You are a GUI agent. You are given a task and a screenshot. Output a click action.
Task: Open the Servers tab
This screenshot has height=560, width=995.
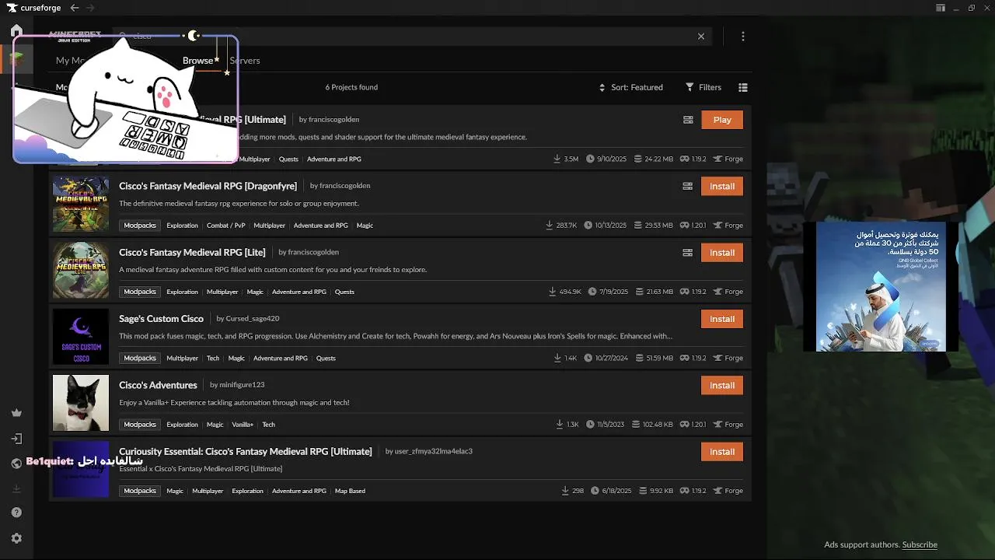click(245, 61)
